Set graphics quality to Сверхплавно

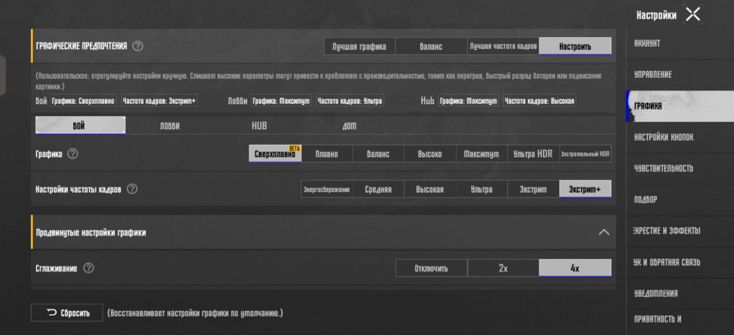(x=275, y=153)
